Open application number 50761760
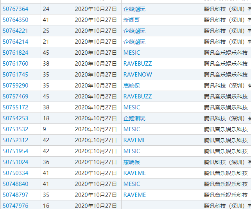This screenshot has width=251, height=209. [x=16, y=64]
